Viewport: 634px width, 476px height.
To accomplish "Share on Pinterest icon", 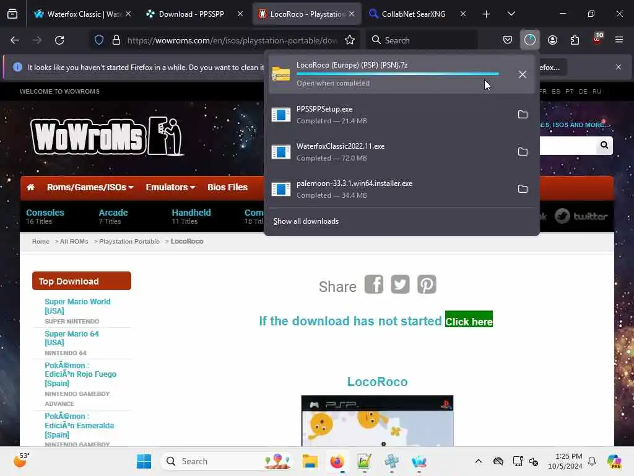I will 427,284.
